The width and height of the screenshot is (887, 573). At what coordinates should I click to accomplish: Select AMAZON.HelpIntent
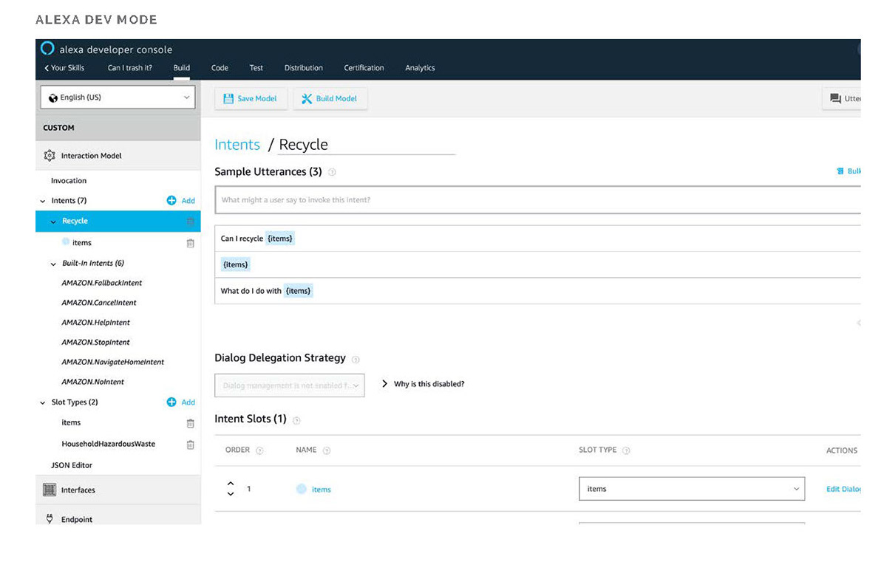96,323
